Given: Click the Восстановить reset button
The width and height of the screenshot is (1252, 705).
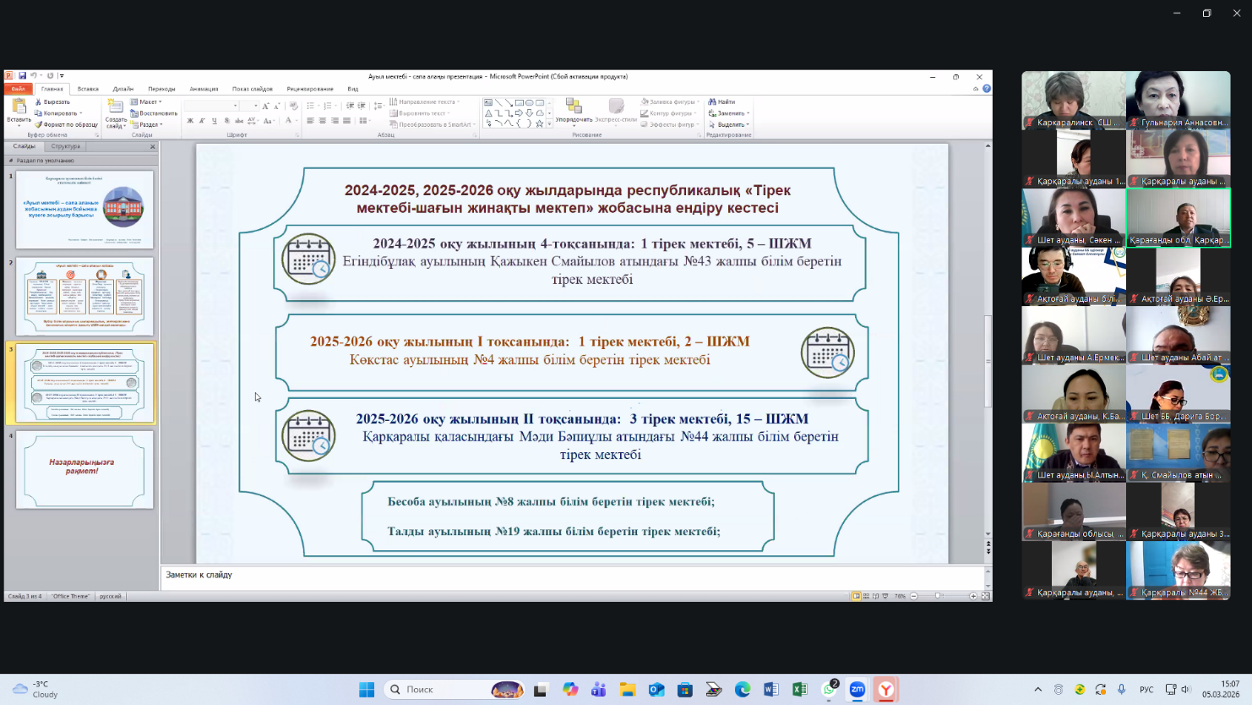Looking at the screenshot, I should click(x=155, y=113).
